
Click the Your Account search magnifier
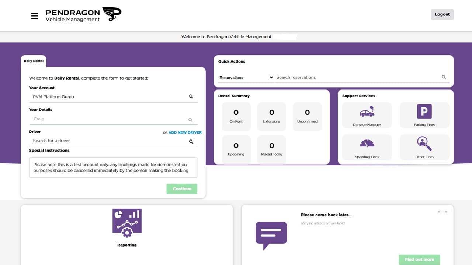pyautogui.click(x=191, y=96)
